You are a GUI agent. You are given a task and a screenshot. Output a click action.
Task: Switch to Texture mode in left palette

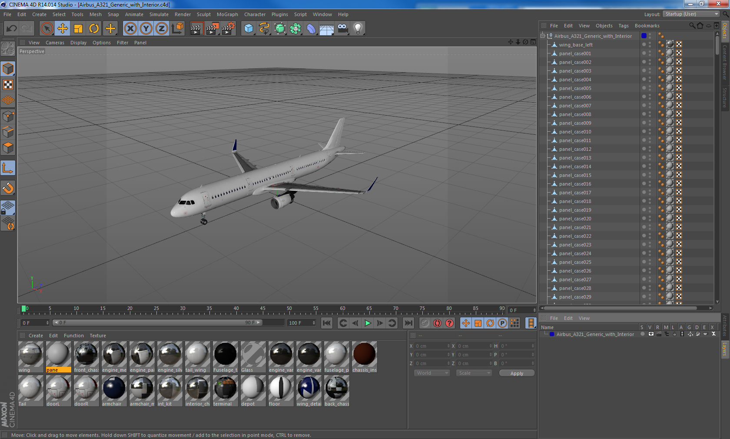pos(8,85)
